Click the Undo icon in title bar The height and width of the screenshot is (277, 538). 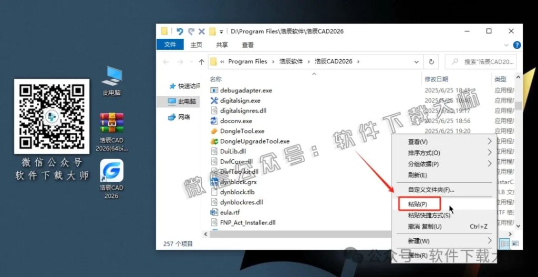pos(180,31)
